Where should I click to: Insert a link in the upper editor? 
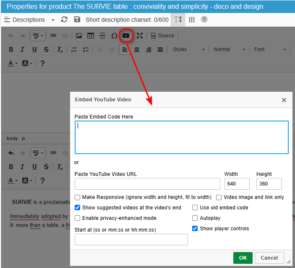click(53, 36)
